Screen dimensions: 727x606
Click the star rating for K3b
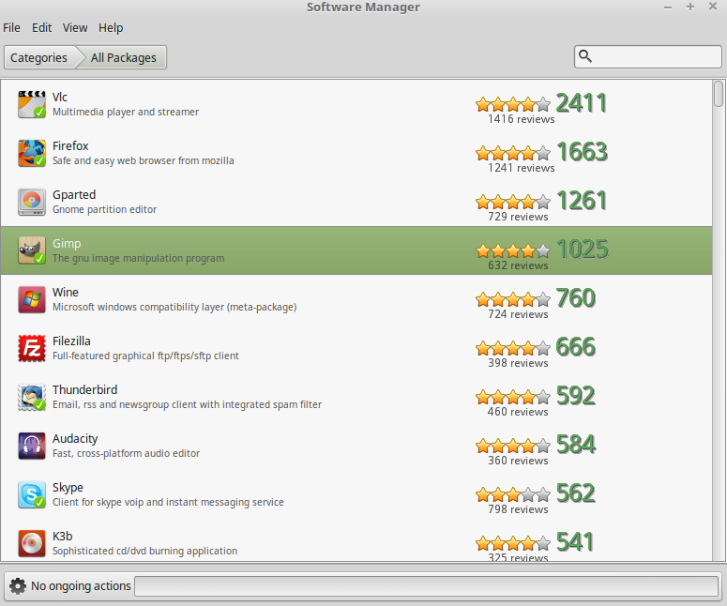(513, 543)
